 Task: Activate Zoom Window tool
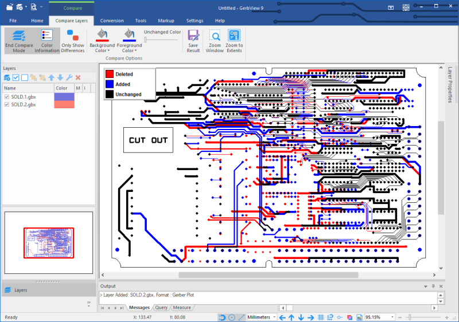point(215,41)
